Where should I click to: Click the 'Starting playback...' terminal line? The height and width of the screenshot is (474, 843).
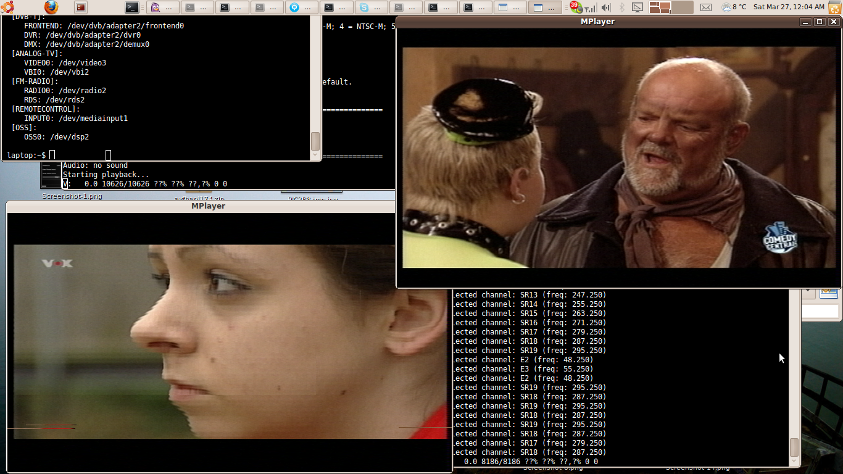[x=106, y=175]
